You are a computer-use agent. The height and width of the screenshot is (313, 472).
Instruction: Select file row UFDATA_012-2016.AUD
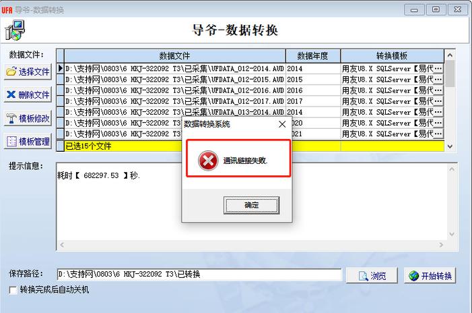click(175, 90)
